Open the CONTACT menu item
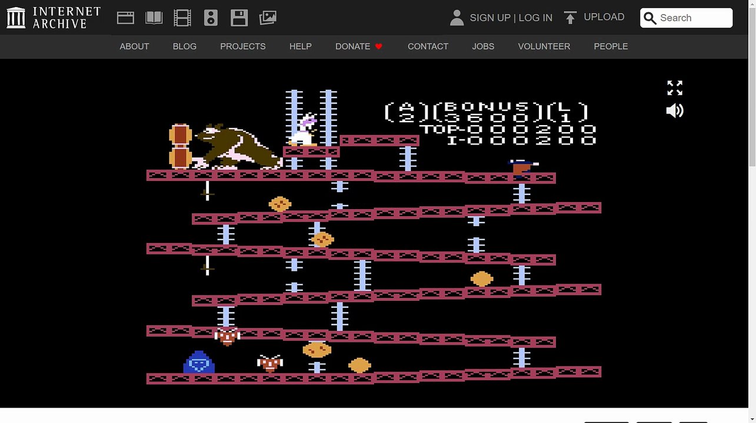This screenshot has height=423, width=756. (428, 46)
